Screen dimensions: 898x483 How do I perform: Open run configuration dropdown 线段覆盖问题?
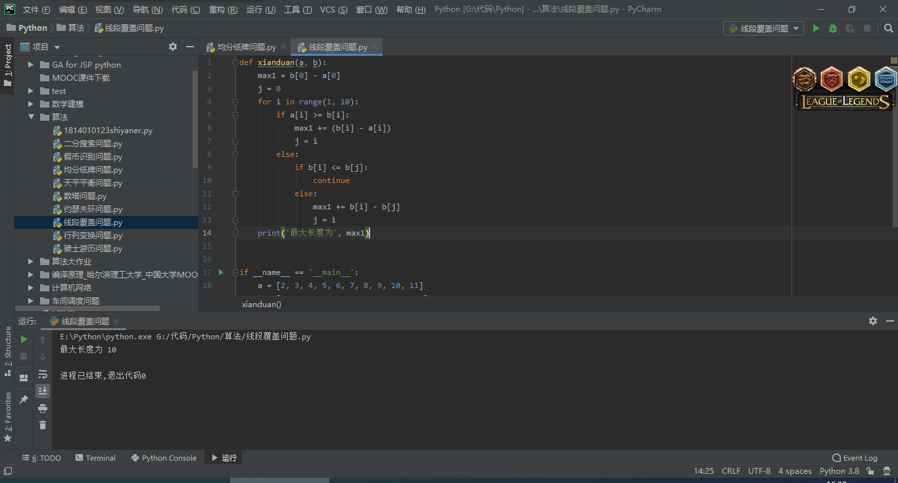[x=763, y=28]
